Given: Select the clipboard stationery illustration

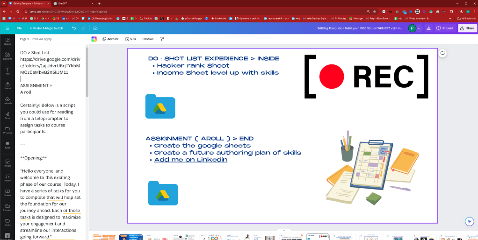Looking at the screenshot, I should [372, 168].
